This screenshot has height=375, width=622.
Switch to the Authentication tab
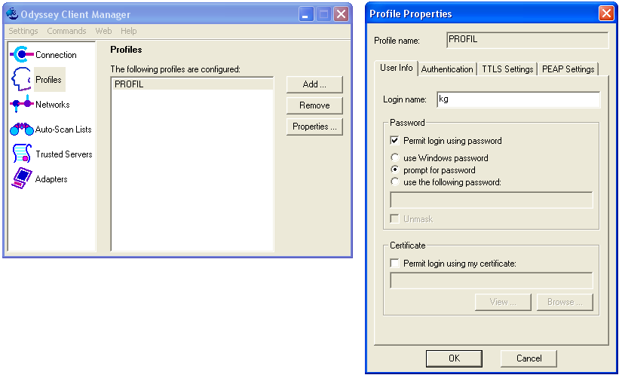coord(447,69)
